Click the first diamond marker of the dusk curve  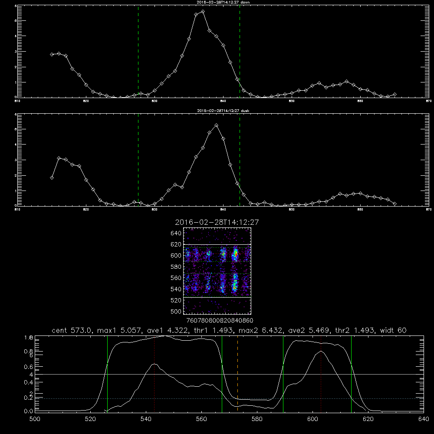tap(52, 178)
